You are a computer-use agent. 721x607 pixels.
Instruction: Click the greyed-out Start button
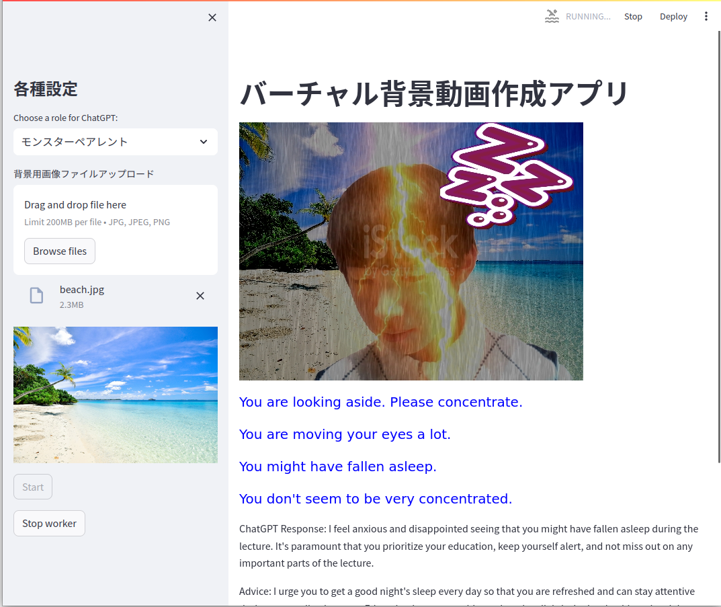point(33,487)
